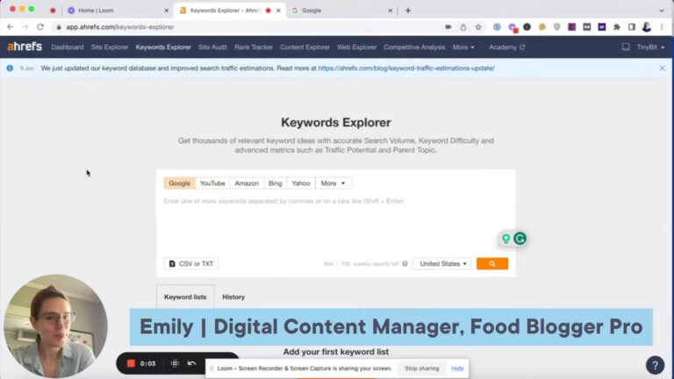Open the Academy external link
The image size is (674, 379).
(506, 46)
